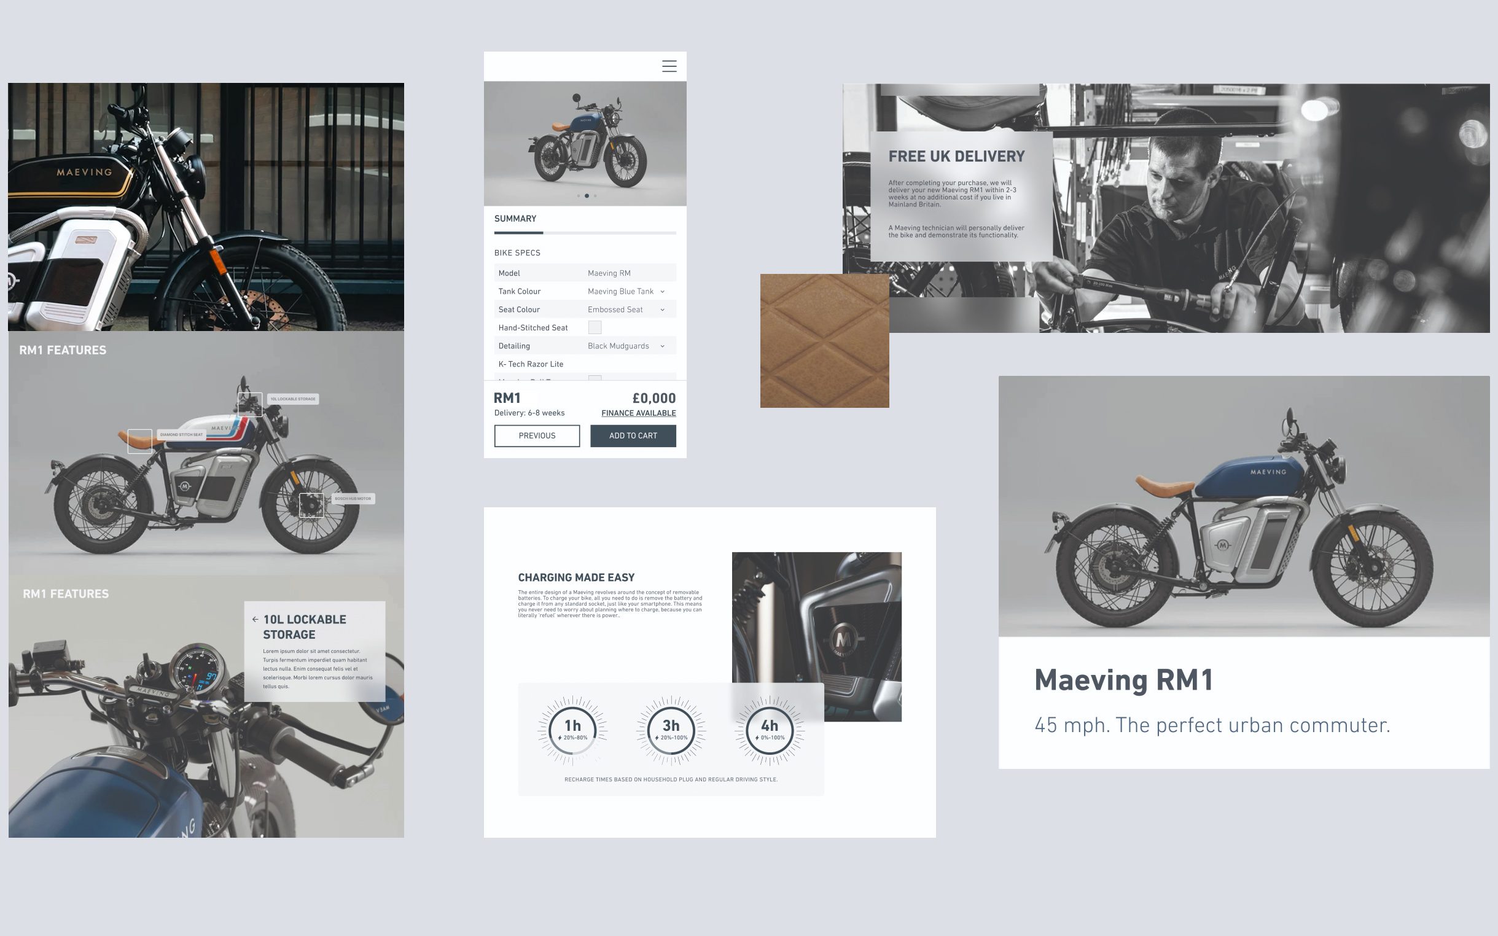The width and height of the screenshot is (1498, 936).
Task: Click the 45 mph urban commuter tagline
Action: point(1212,725)
